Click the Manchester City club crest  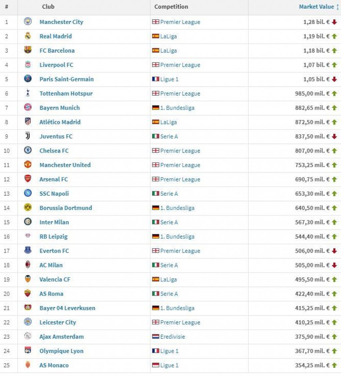coord(28,22)
